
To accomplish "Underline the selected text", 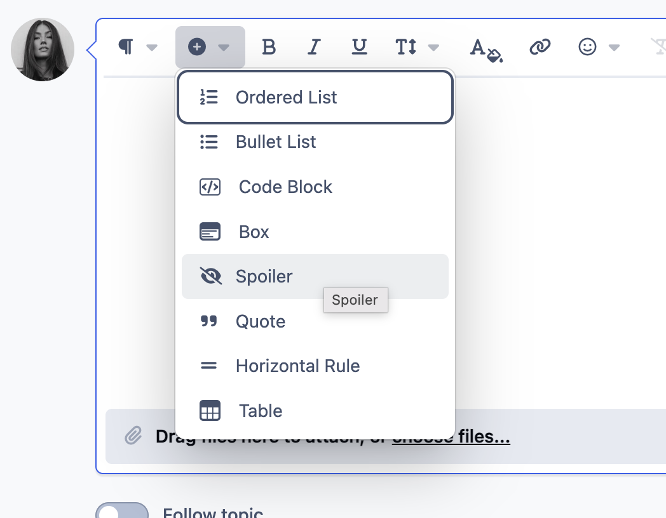I will (360, 47).
